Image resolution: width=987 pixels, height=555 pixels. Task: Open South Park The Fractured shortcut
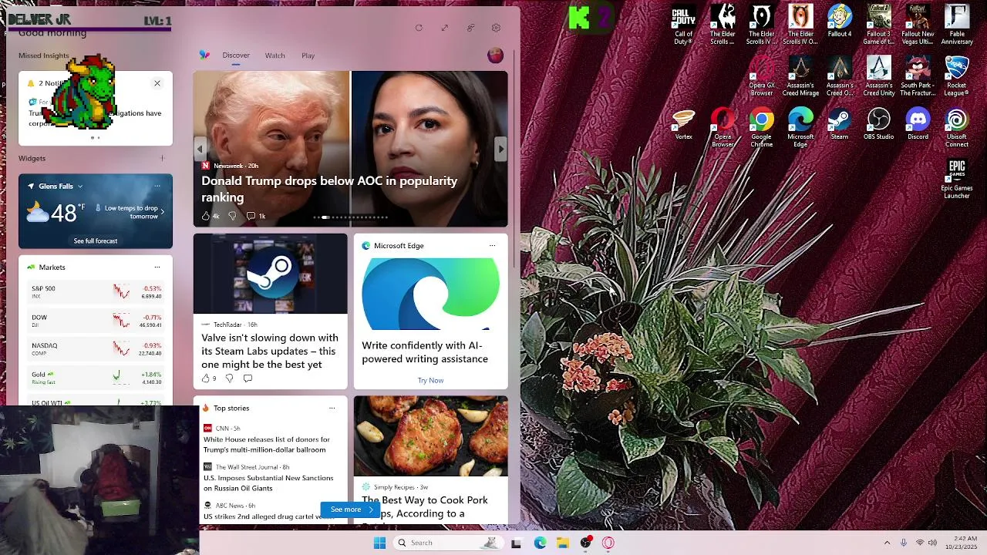click(x=918, y=76)
